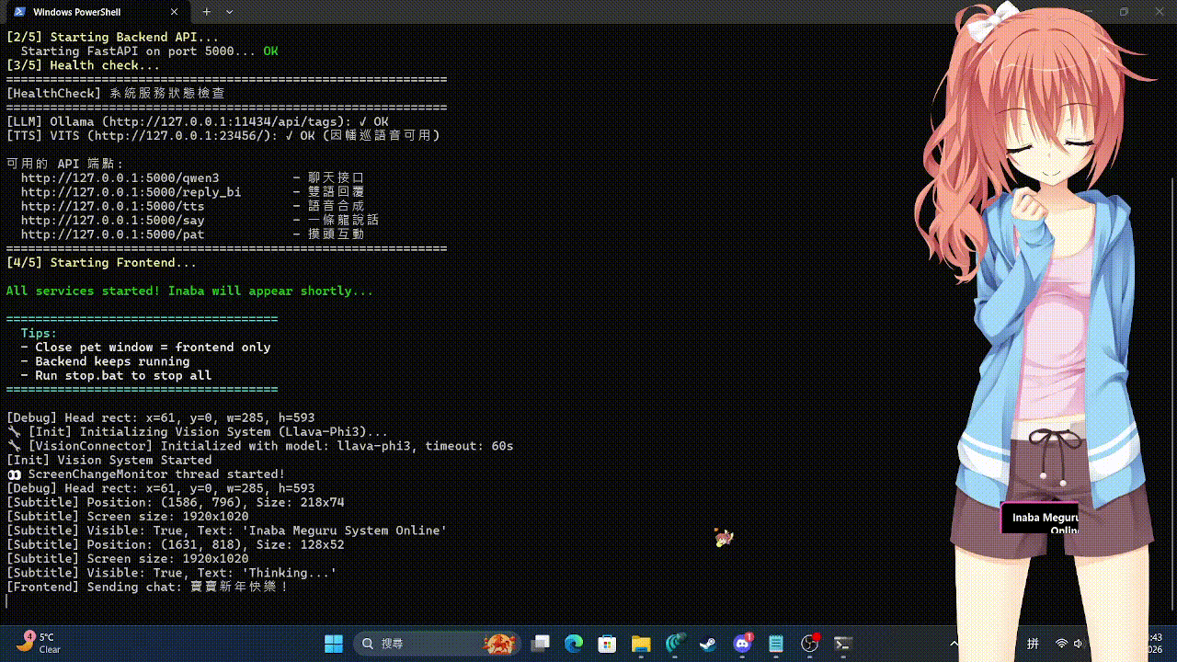The image size is (1177, 662).
Task: Click the taskbar search box
Action: [437, 644]
